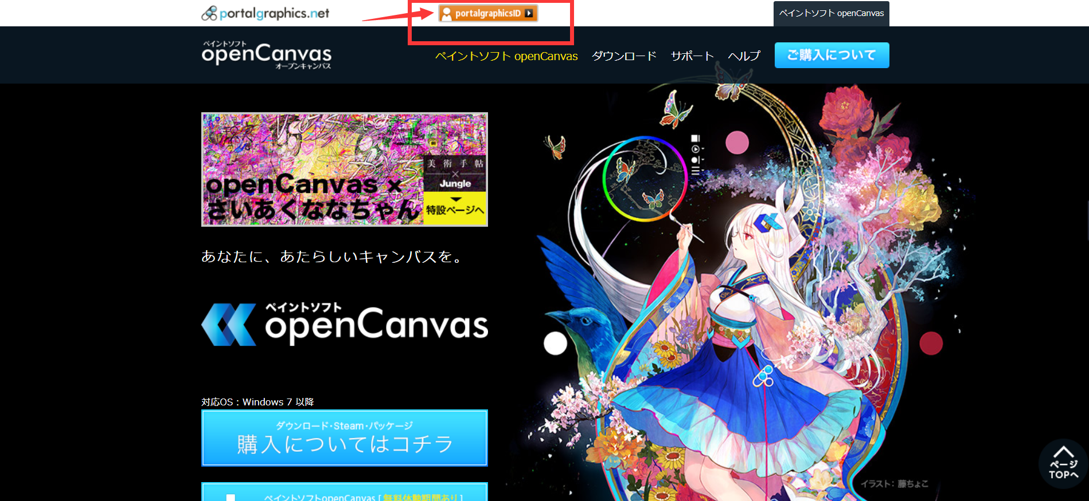Click the portalgraphics.net logo
The width and height of the screenshot is (1089, 501).
[x=265, y=13]
